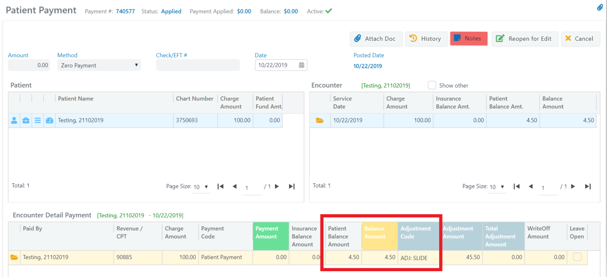Open the Method dropdown showing Zero Payment
Image resolution: width=607 pixels, height=277 pixels.
(x=99, y=65)
